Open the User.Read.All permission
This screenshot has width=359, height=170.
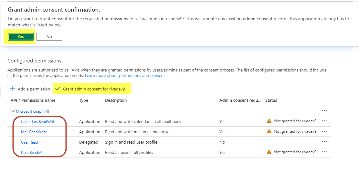click(x=32, y=152)
